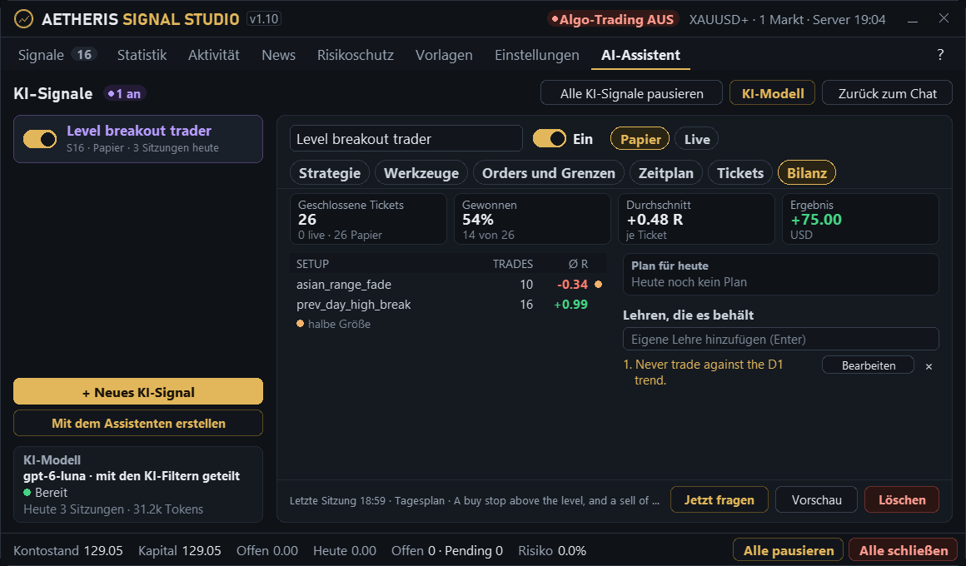
Task: Open the Risikoschutz tab
Action: [356, 55]
